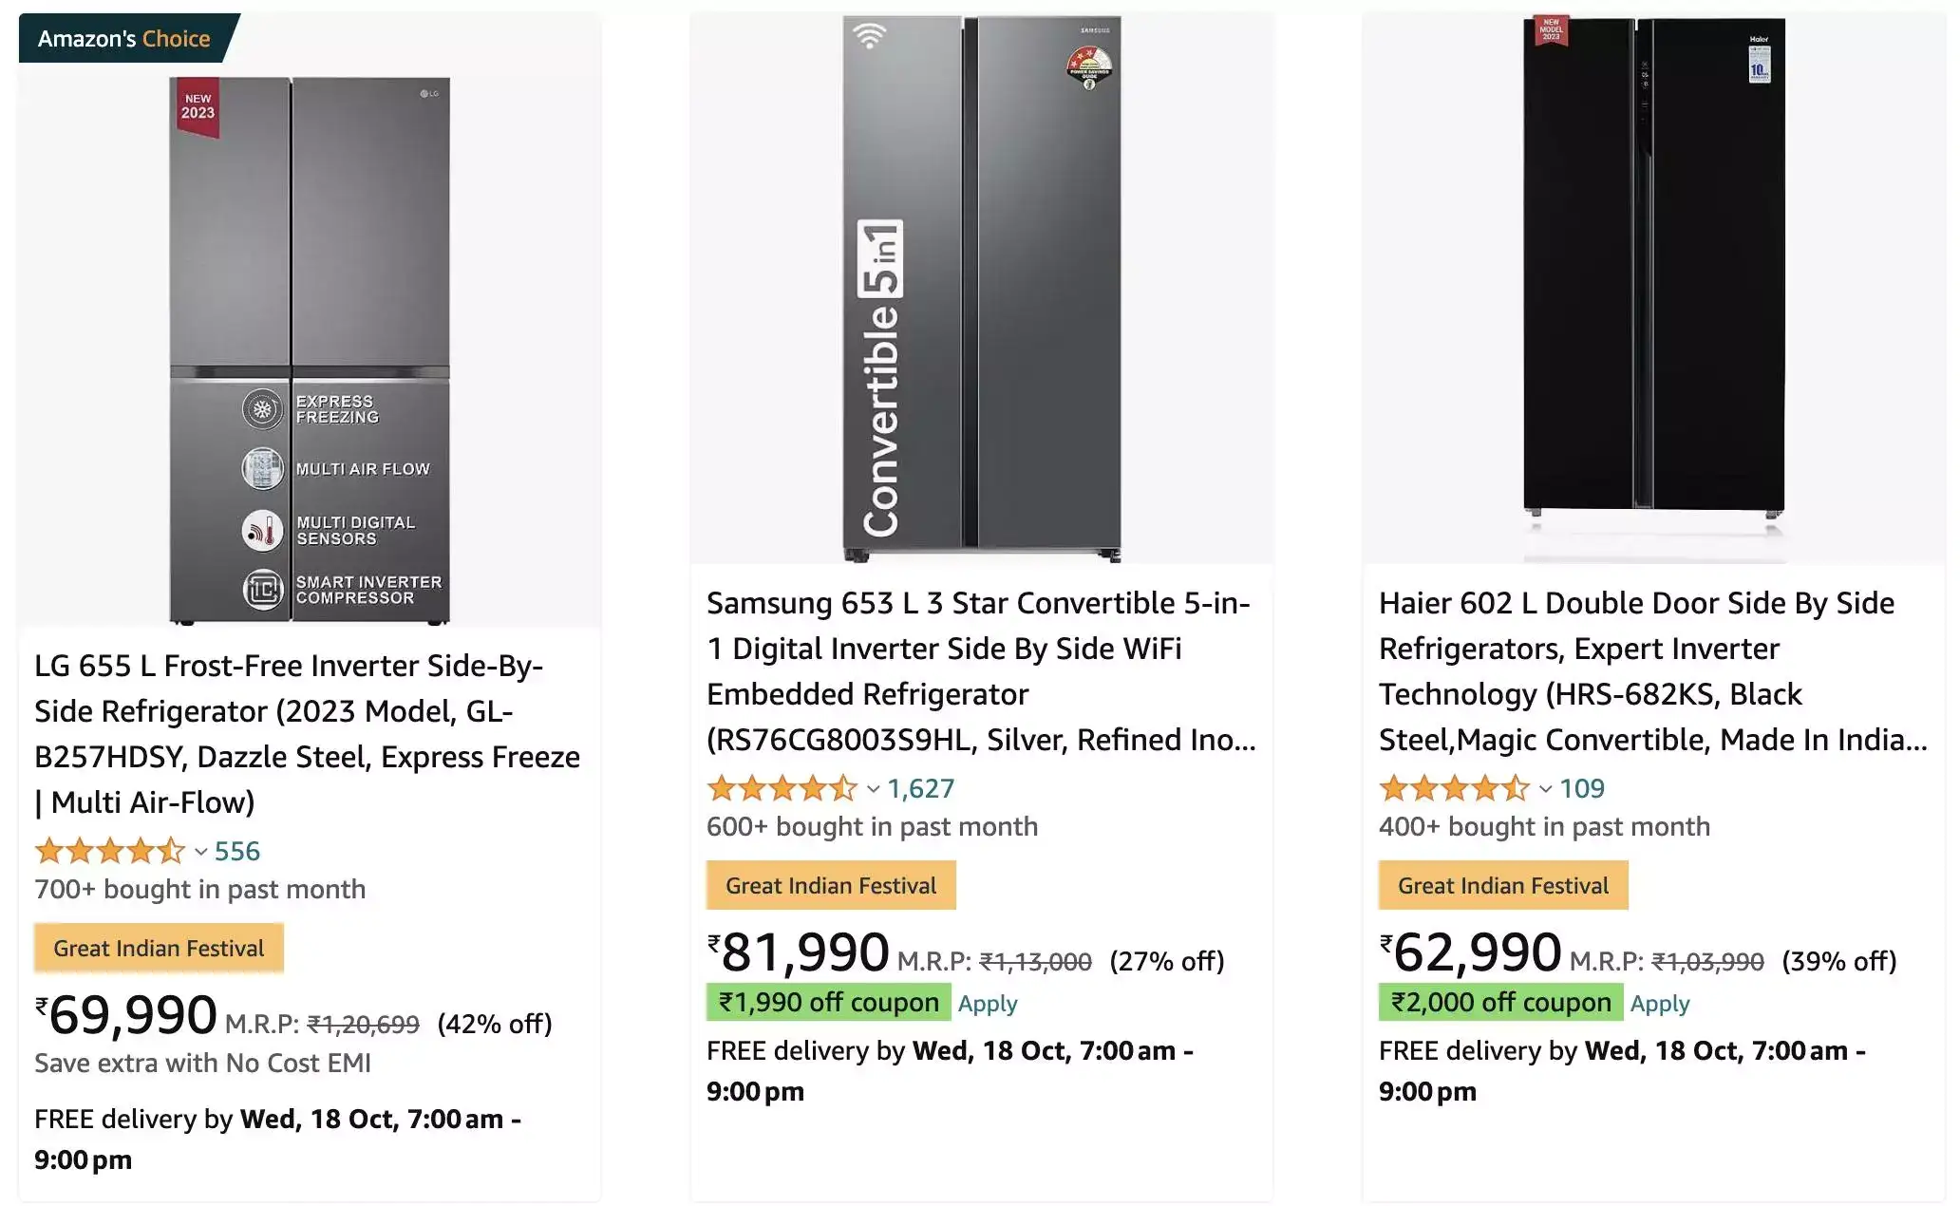Click the star rating on the LG refrigerator
1960x1206 pixels.
click(x=109, y=851)
